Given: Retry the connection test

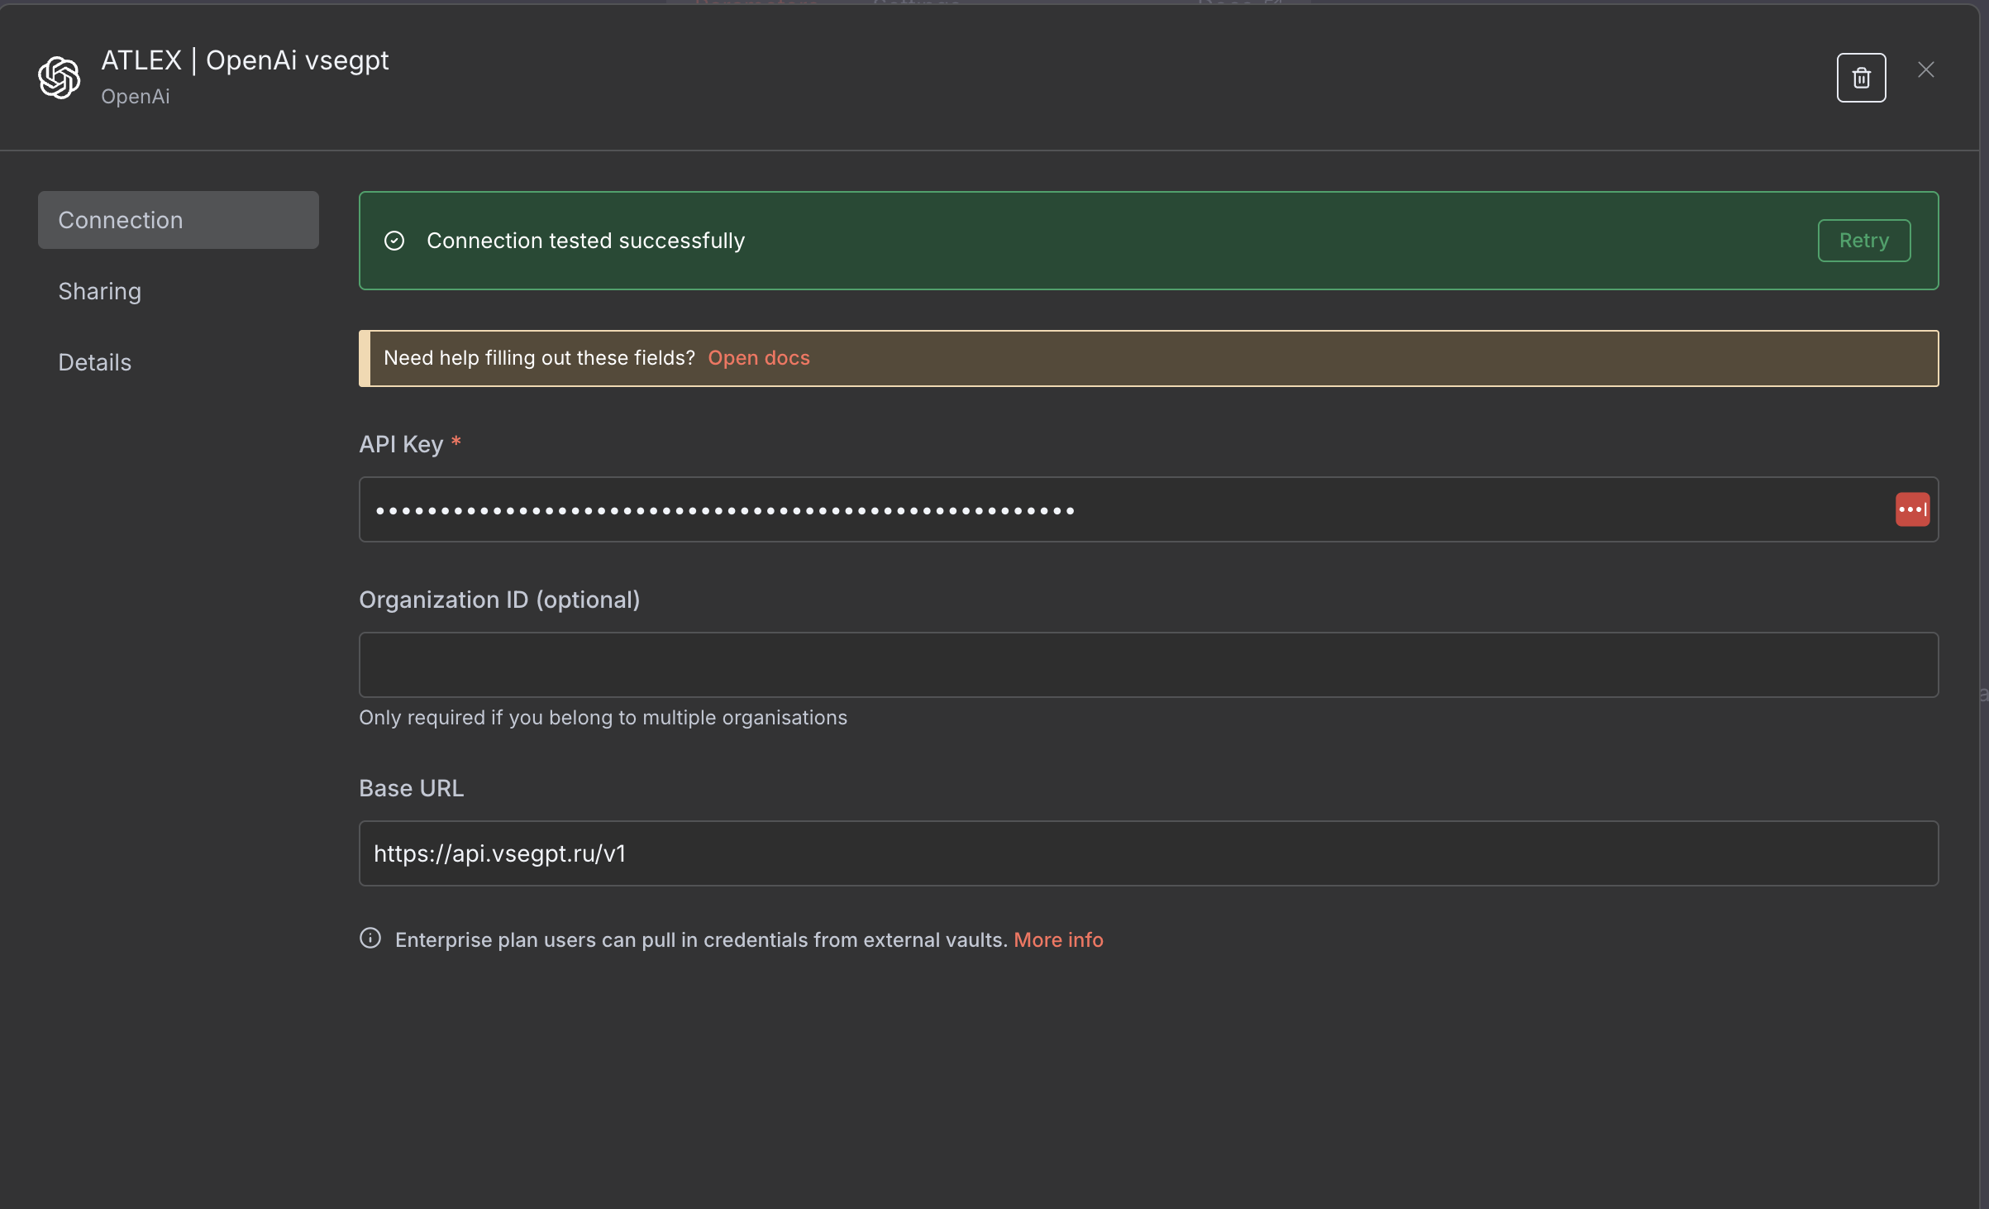Looking at the screenshot, I should (1864, 241).
